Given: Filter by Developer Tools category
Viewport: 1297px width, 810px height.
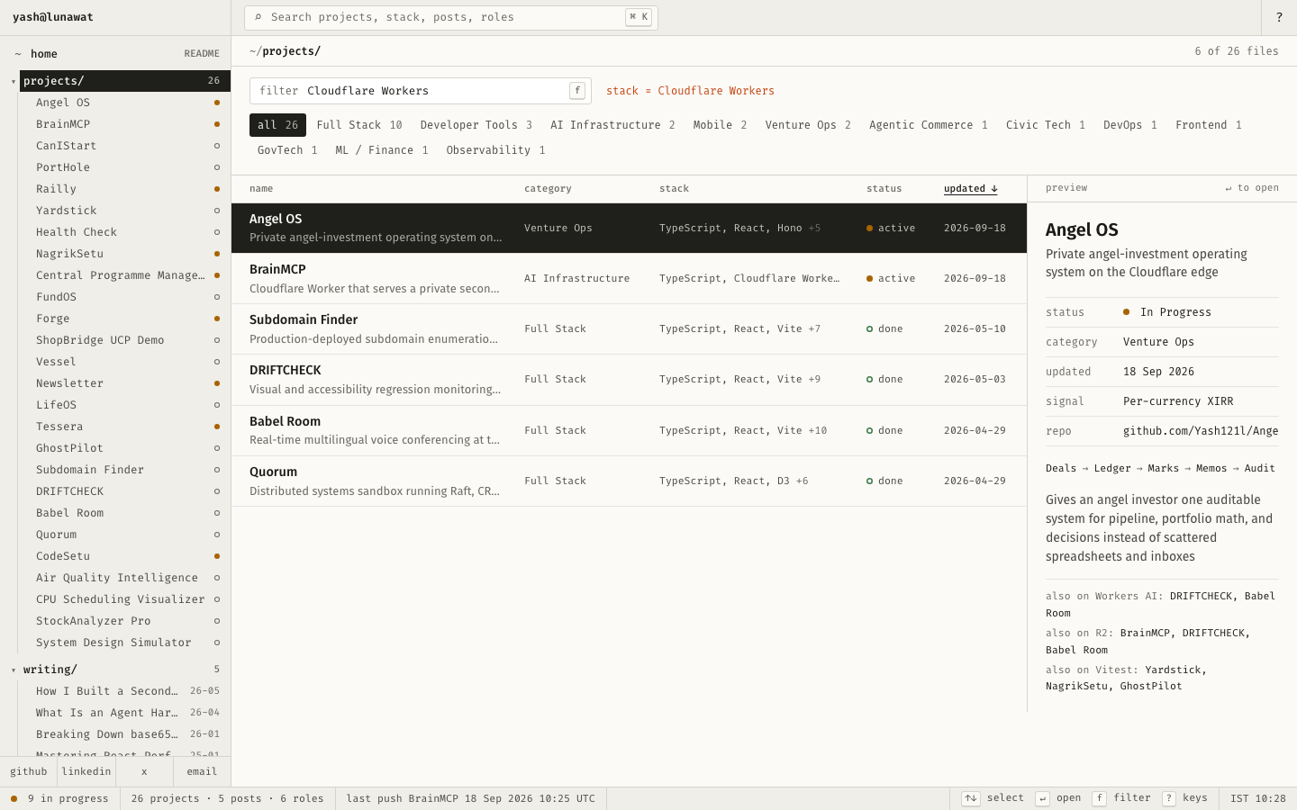Looking at the screenshot, I should (x=476, y=125).
